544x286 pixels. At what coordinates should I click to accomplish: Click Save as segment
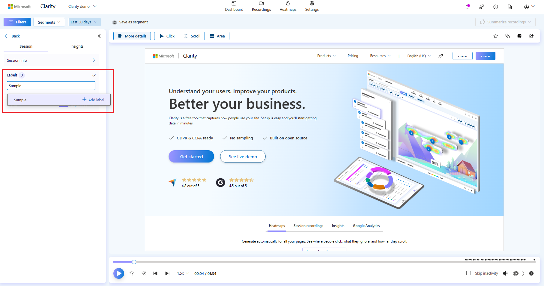click(130, 22)
